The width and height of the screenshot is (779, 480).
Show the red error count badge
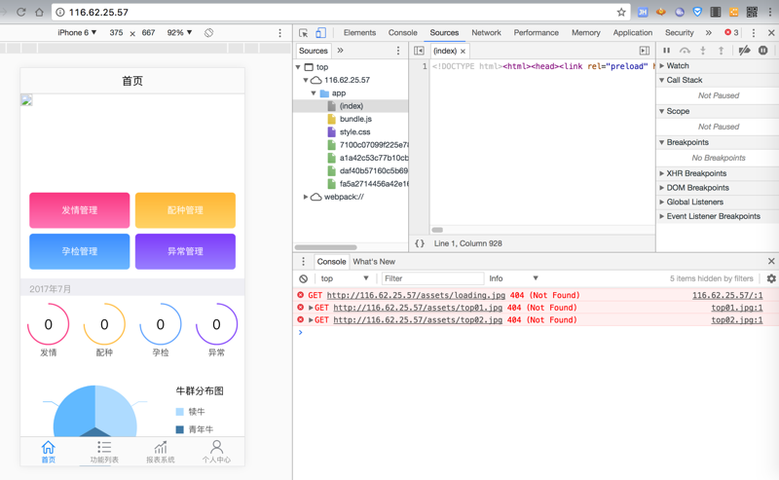[x=731, y=32]
